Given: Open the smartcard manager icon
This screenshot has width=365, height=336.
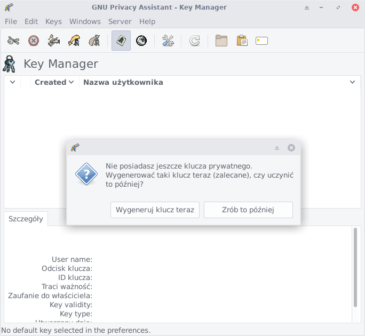Looking at the screenshot, I should [x=261, y=41].
